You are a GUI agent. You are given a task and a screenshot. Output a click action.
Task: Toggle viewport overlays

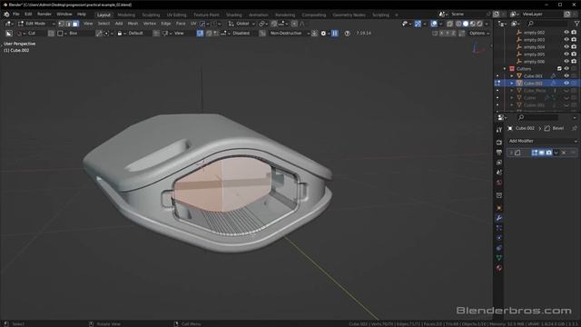[x=434, y=24]
